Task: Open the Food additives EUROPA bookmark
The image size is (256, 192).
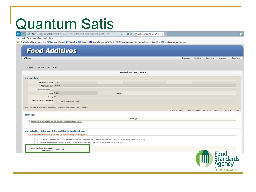Action: [100, 42]
